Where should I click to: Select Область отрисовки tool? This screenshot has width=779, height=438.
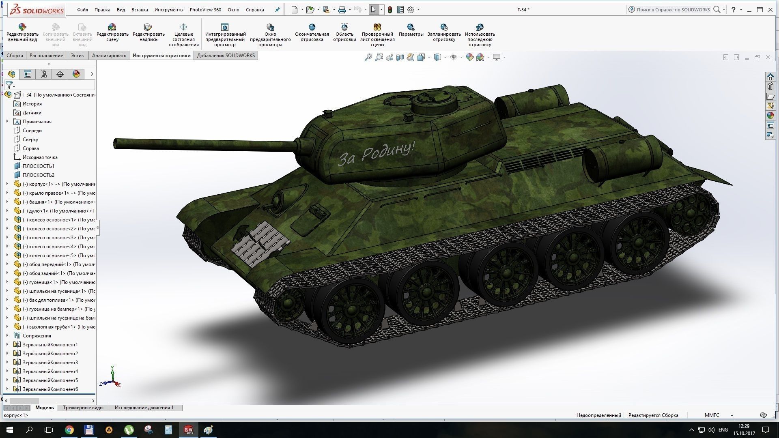pos(344,32)
